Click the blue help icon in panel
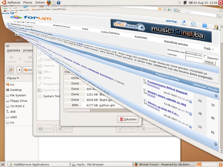The height and width of the screenshot is (167, 223). pos(58,3)
